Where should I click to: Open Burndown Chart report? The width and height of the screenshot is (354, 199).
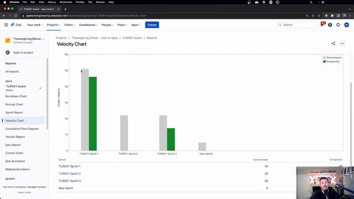16,96
